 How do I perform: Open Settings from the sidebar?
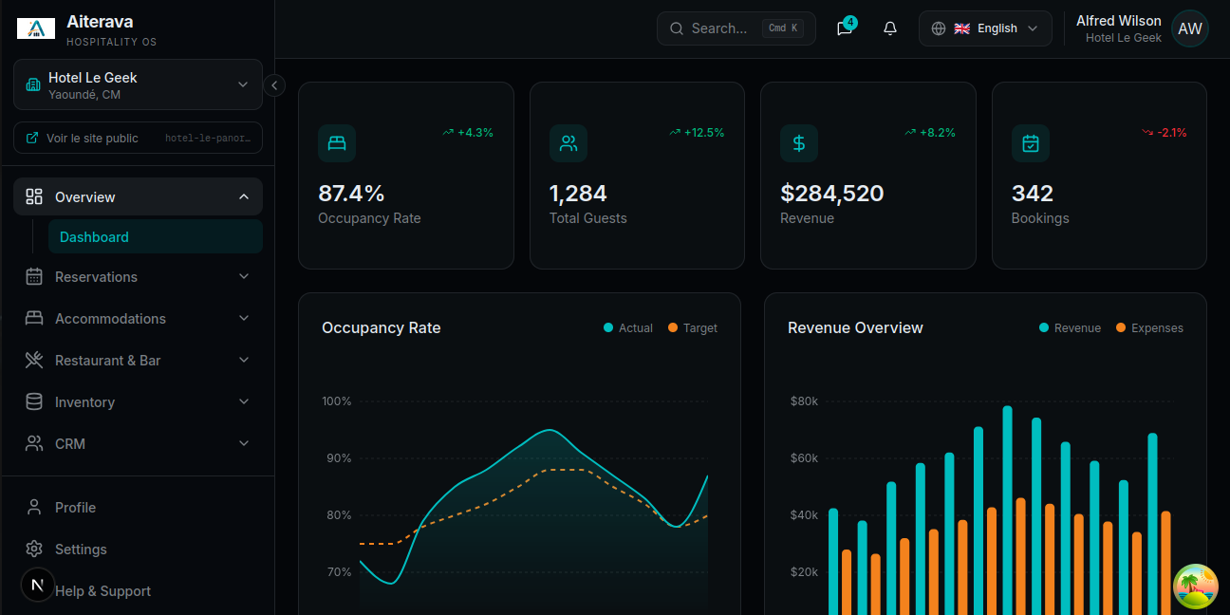pos(138,549)
